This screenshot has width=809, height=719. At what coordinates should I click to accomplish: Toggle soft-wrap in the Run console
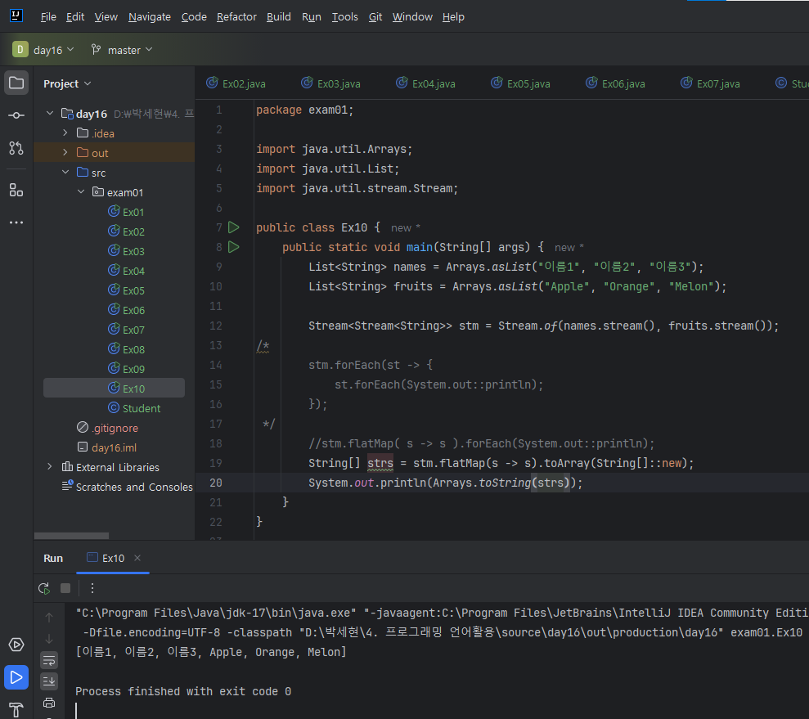(x=49, y=659)
